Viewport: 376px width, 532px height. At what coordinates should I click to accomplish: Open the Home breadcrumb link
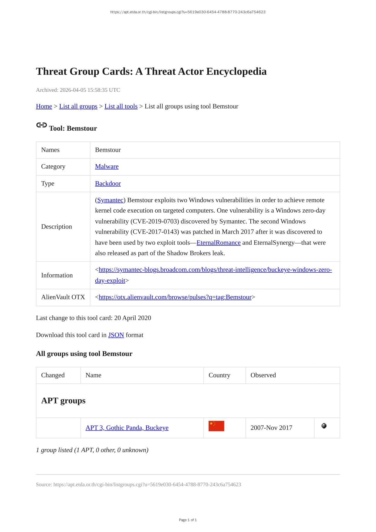point(44,106)
